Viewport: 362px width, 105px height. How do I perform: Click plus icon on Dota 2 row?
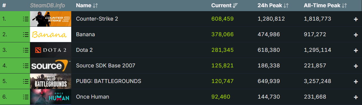coord(356,50)
